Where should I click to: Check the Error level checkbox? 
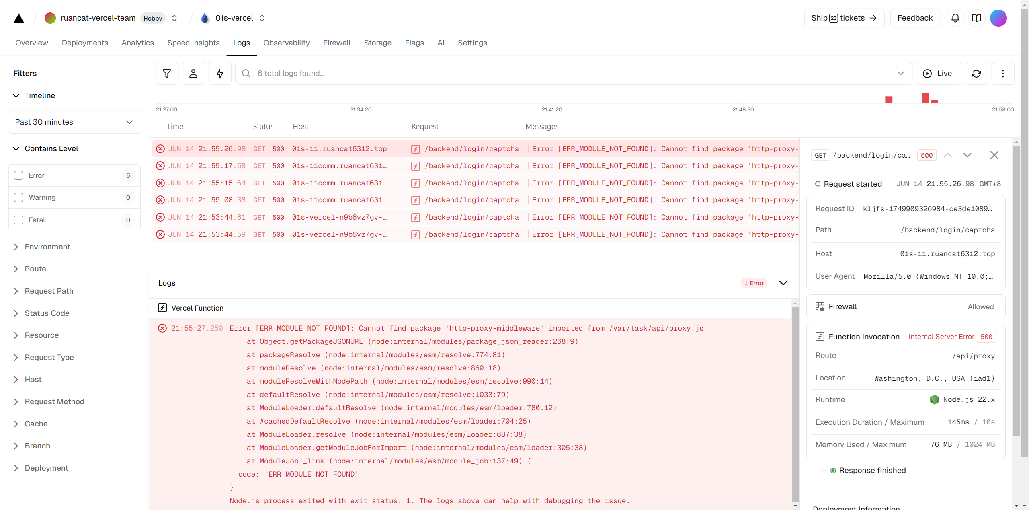[18, 175]
